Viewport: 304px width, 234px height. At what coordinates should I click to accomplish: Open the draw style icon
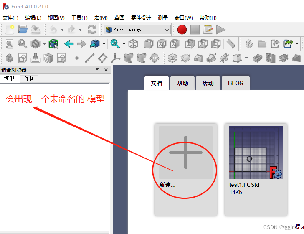(35, 44)
